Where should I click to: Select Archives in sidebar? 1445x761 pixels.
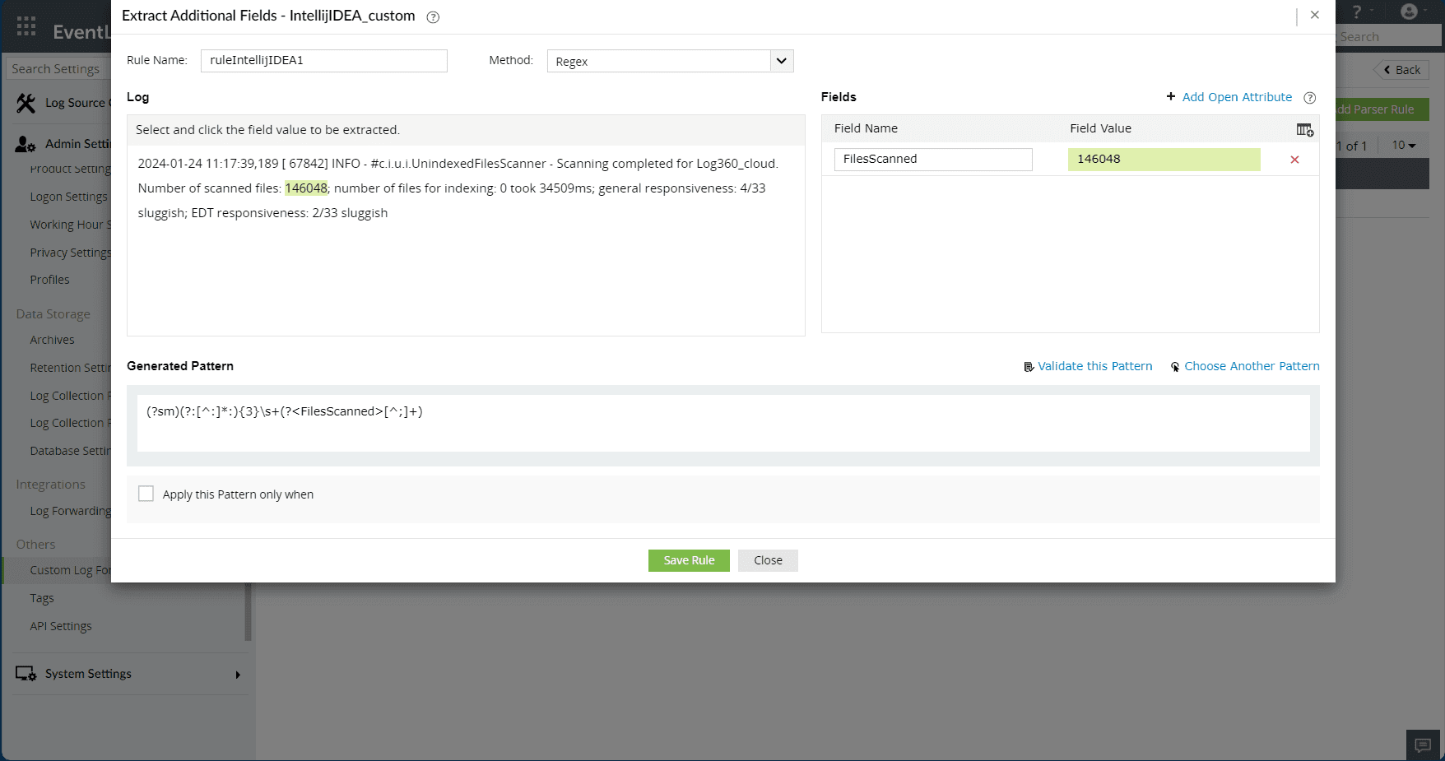point(52,340)
